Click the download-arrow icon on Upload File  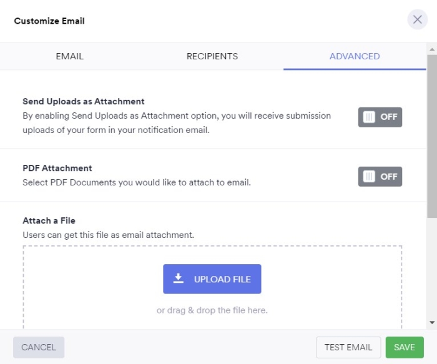click(x=179, y=278)
